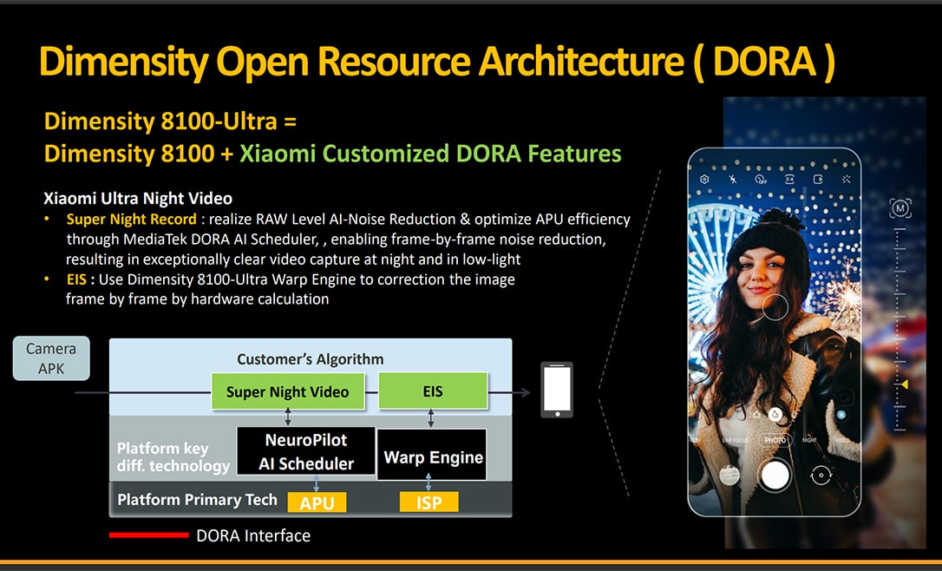Click the yellow APU block

[317, 502]
